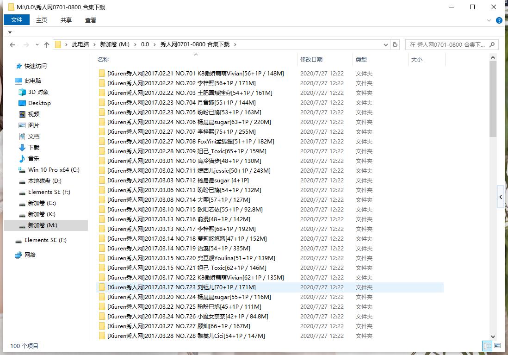Open Desktop in the navigation pane
Image resolution: width=508 pixels, height=355 pixels.
[x=39, y=103]
